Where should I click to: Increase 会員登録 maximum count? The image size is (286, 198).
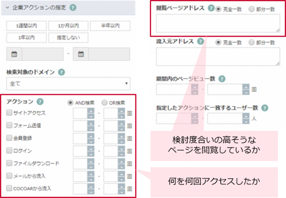pyautogui.click(x=121, y=136)
